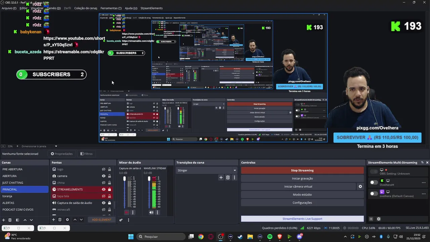Move source down arrow in Fontes toolbar
This screenshot has width=430, height=242.
81,220
